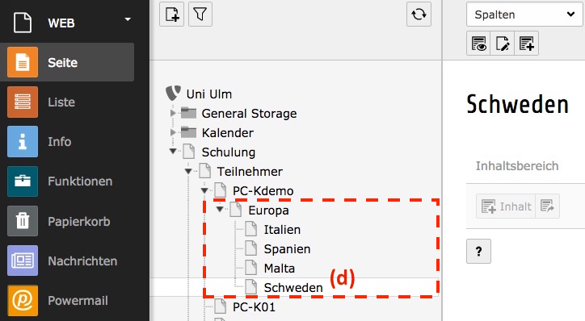Click the Inhalt add content button
585x321 pixels.
[x=506, y=206]
